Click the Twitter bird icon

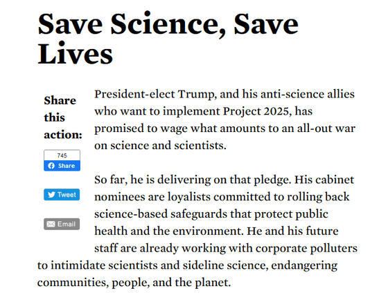pos(51,195)
